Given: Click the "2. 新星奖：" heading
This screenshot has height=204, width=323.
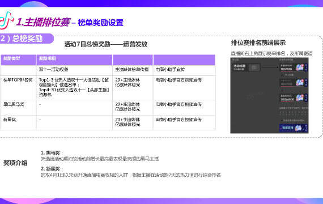Looking at the screenshot, I should point(52,169).
